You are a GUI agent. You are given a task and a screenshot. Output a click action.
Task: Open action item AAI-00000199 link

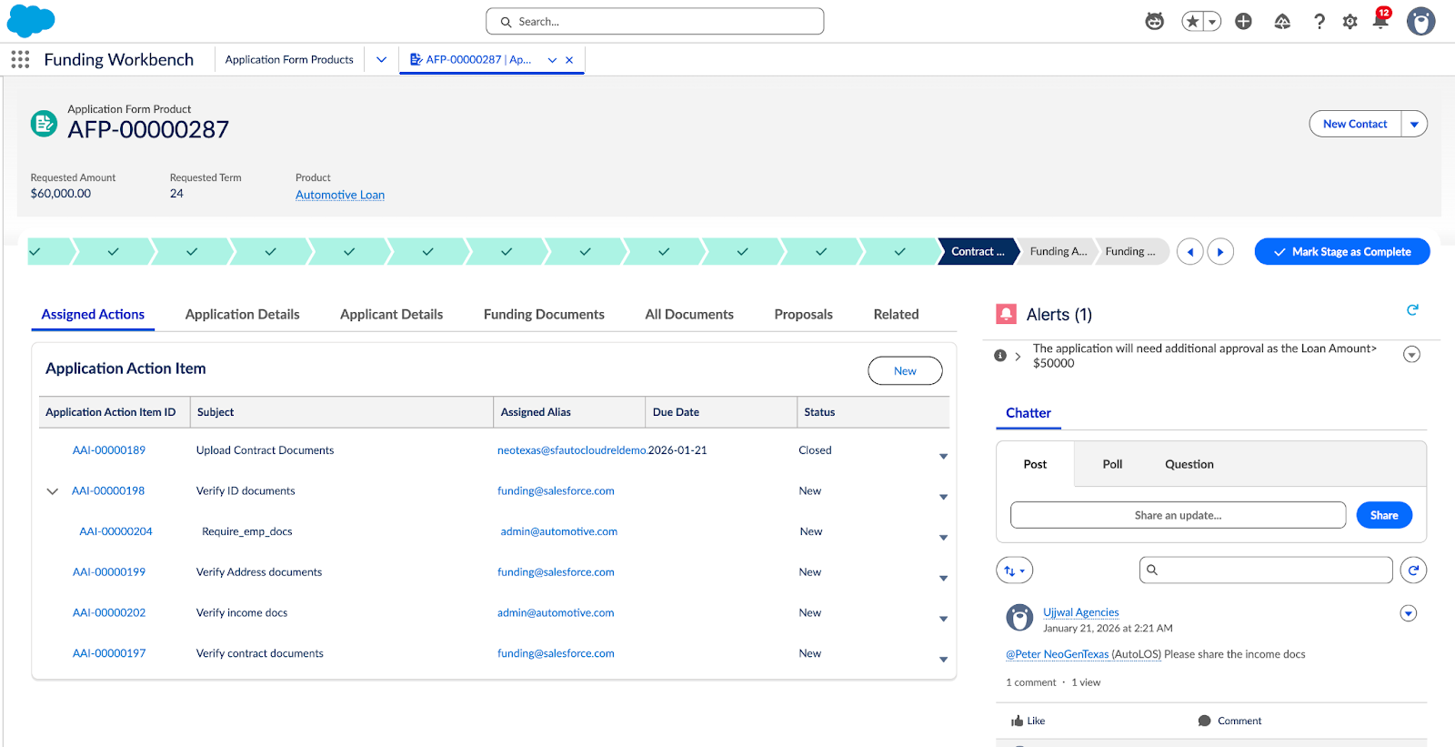(109, 572)
